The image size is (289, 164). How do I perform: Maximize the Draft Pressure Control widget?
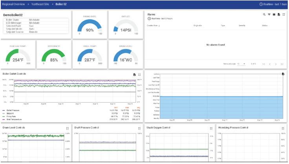click(x=139, y=128)
